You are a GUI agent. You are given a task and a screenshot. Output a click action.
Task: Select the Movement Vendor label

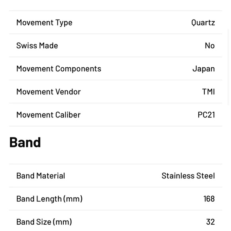49,92
